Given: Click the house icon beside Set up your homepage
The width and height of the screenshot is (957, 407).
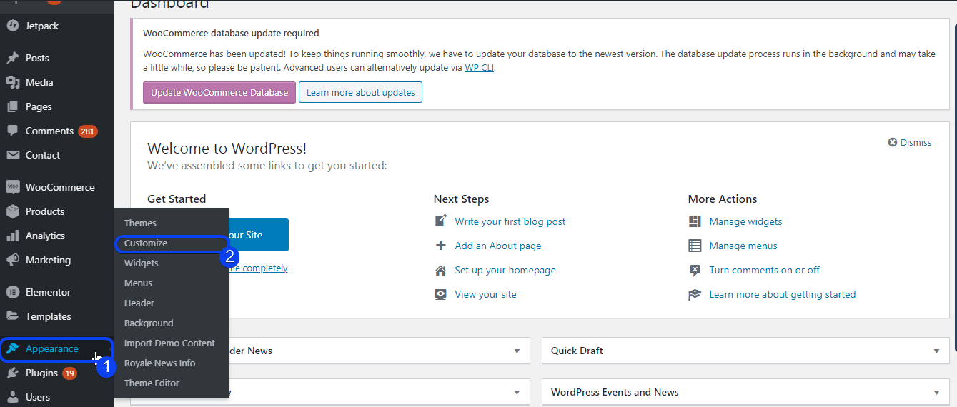Looking at the screenshot, I should 440,270.
